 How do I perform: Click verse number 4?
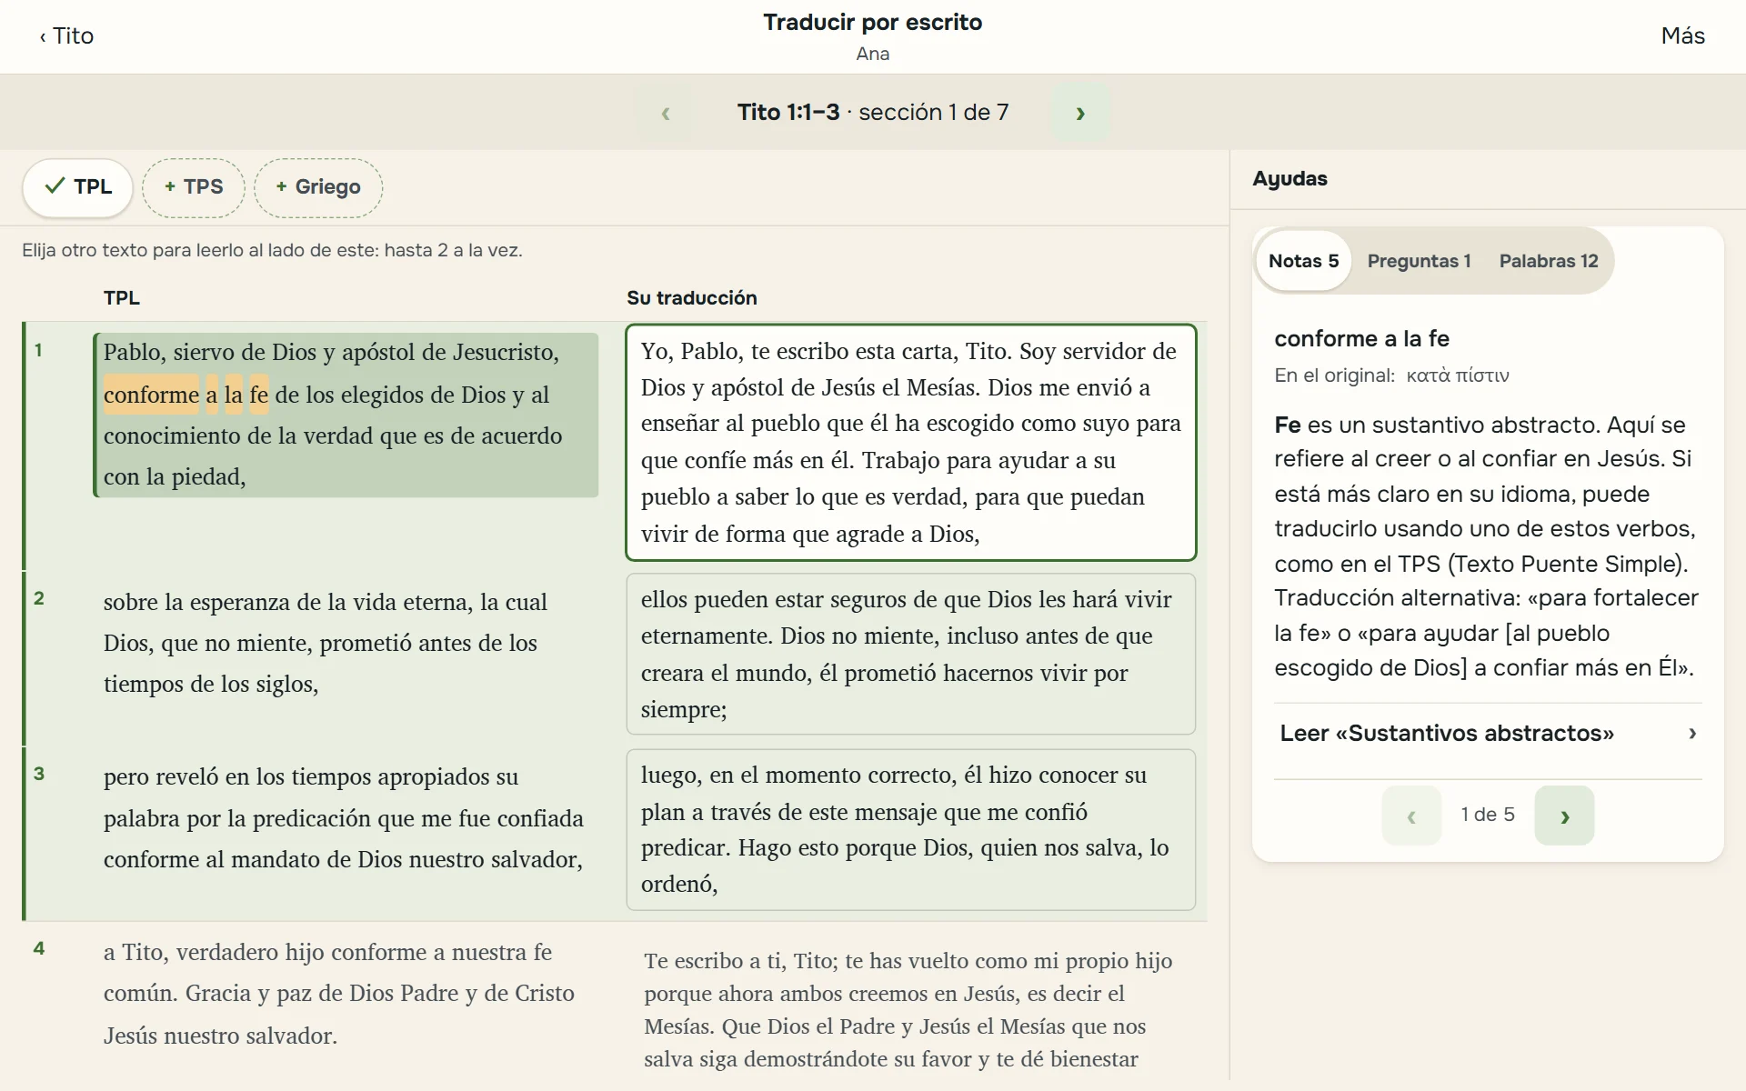click(x=39, y=948)
